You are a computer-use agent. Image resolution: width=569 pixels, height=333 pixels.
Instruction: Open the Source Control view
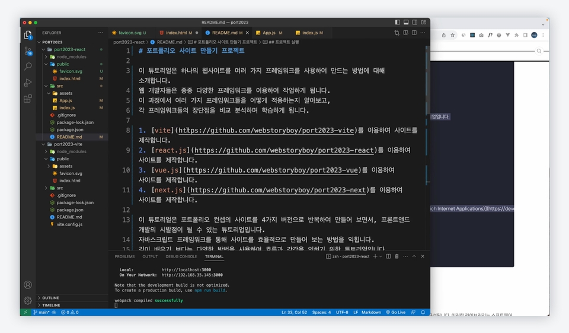coord(28,51)
